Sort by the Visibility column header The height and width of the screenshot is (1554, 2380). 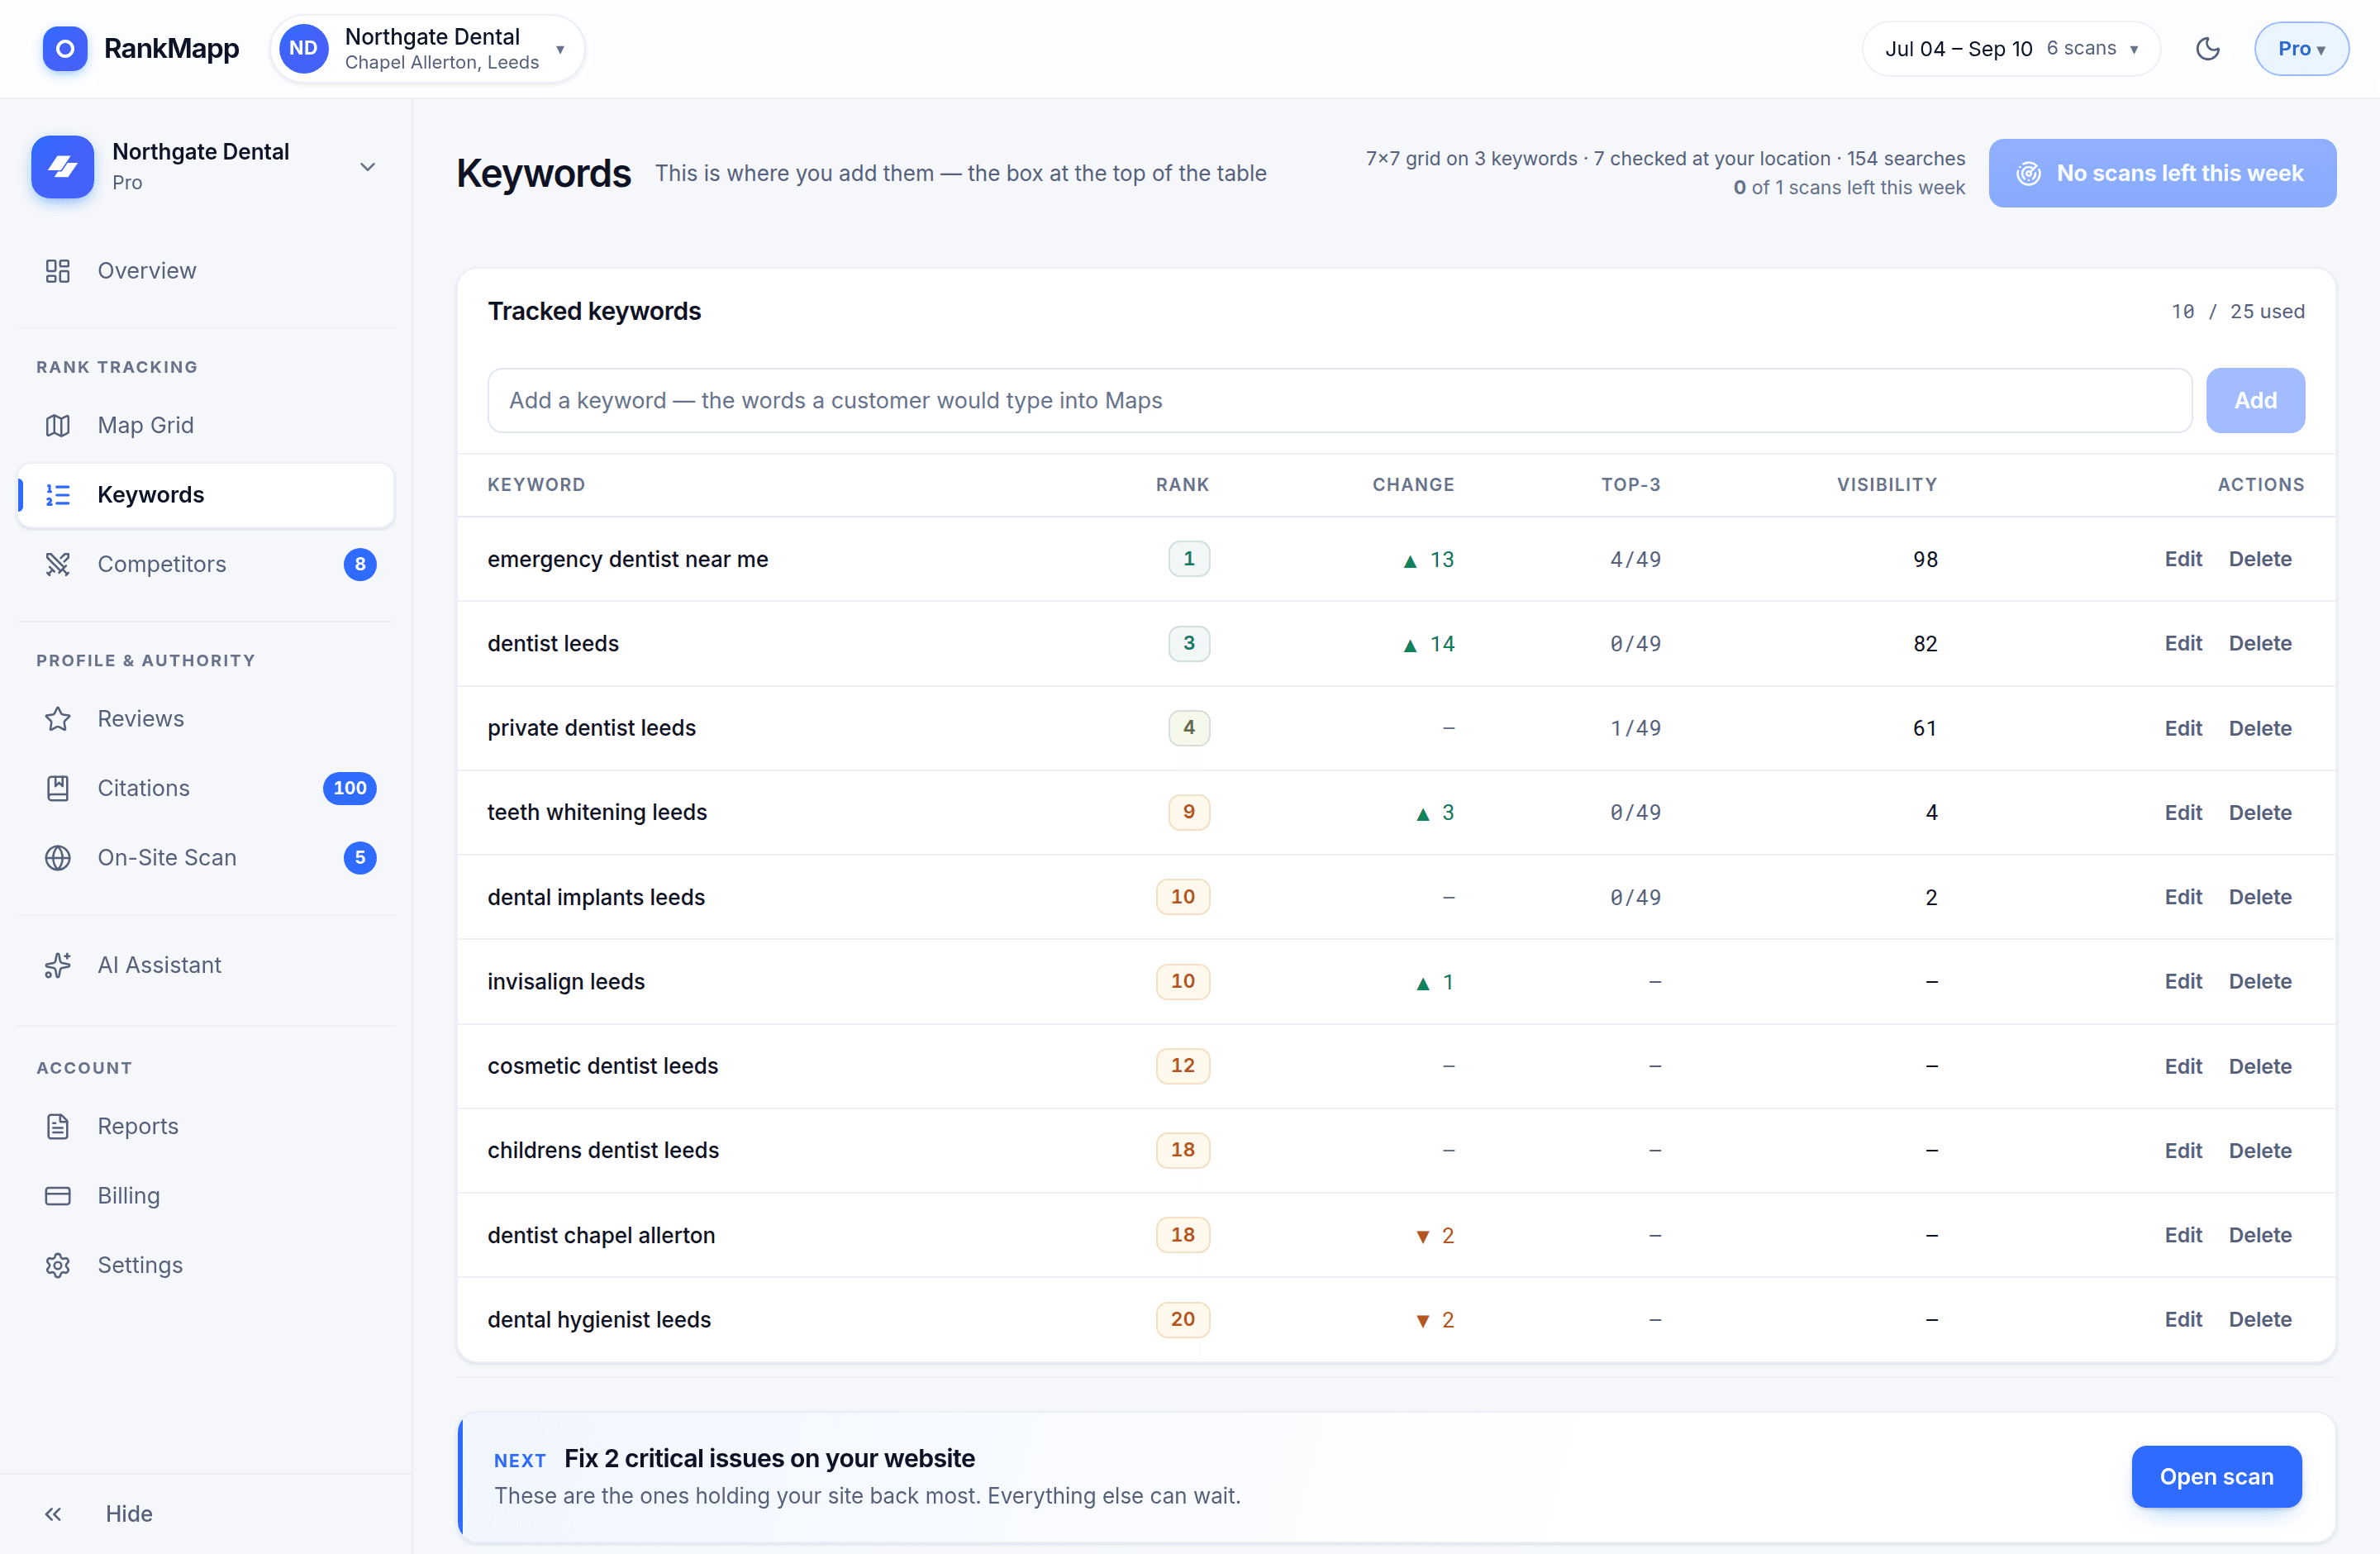pyautogui.click(x=1886, y=485)
